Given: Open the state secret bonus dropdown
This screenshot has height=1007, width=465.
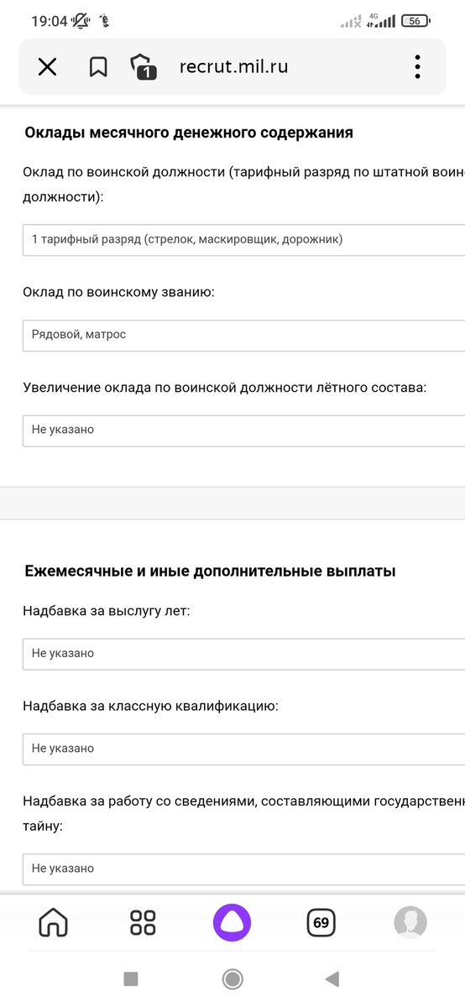Looking at the screenshot, I should (244, 869).
